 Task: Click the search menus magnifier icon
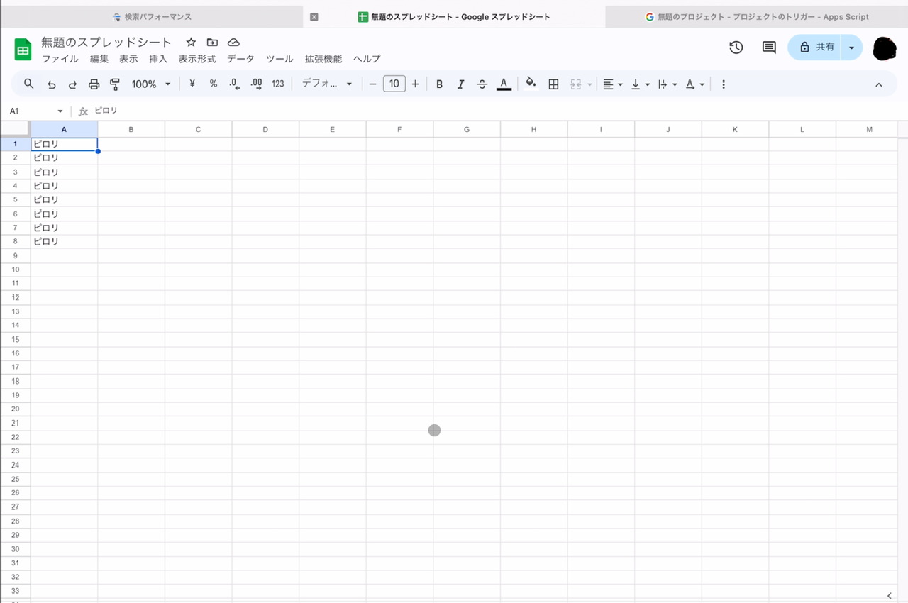(29, 84)
